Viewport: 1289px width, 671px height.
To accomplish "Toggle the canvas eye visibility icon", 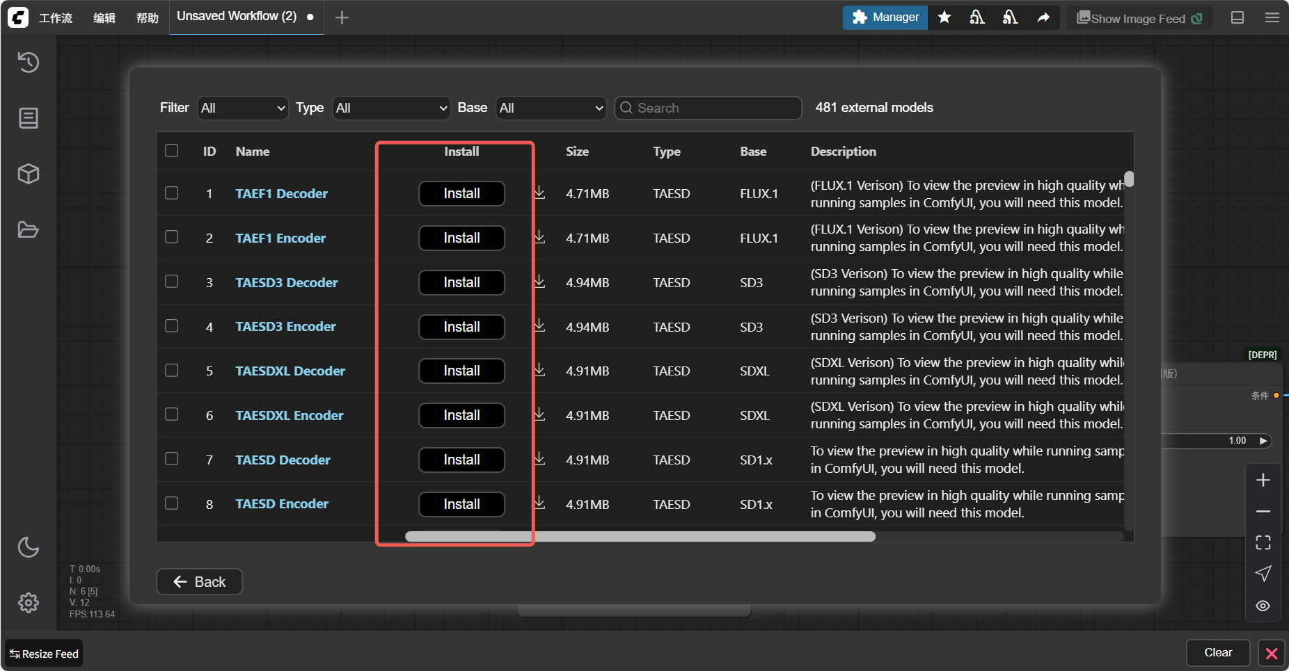I will tap(1263, 606).
